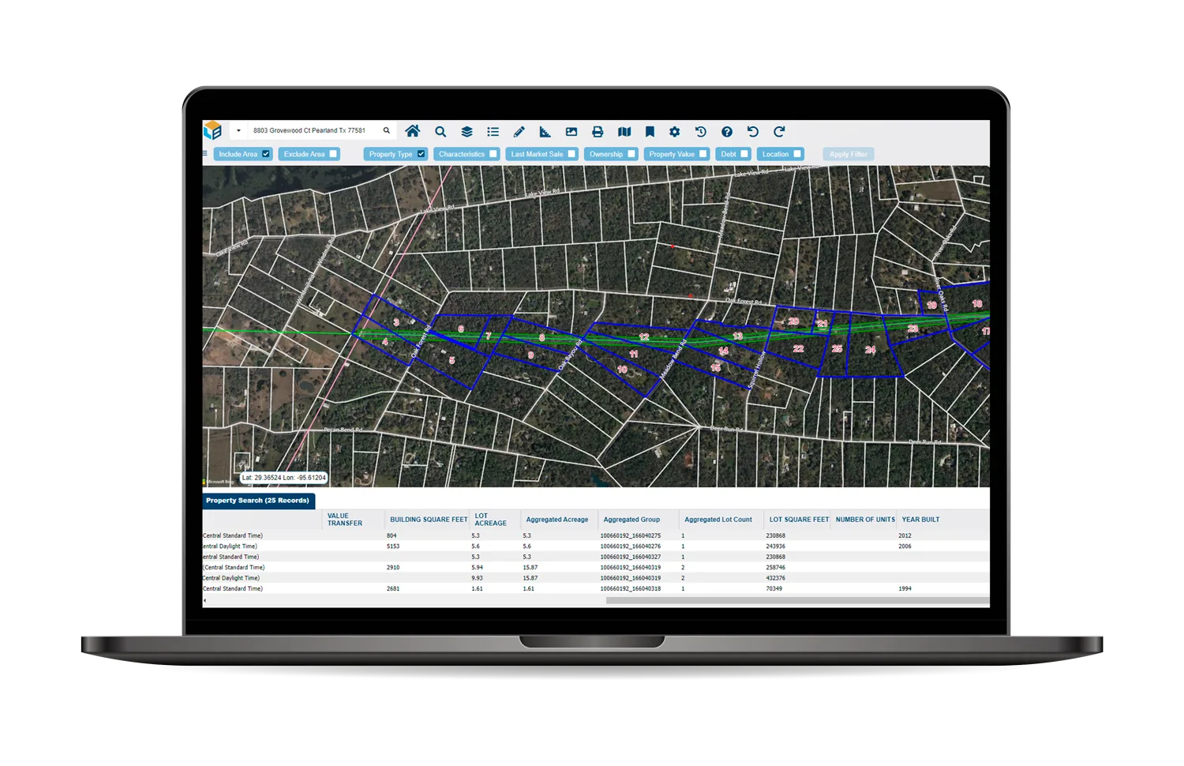Open the dropdown arrow beside address field
This screenshot has width=1184, height=766.
coord(238,131)
